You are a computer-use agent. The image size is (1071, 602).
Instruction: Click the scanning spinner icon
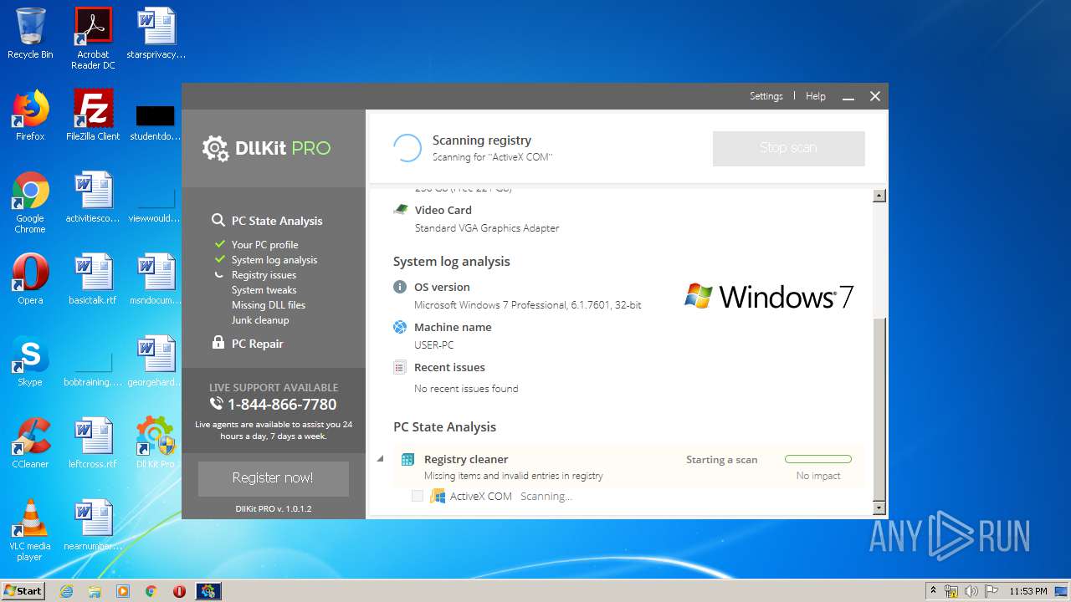click(x=407, y=148)
